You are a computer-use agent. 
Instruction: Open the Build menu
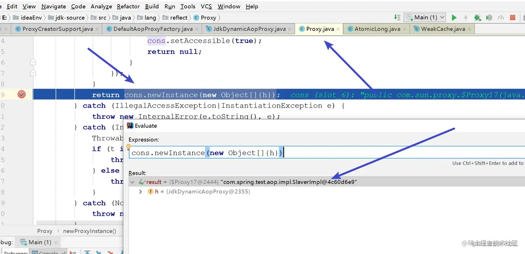152,6
